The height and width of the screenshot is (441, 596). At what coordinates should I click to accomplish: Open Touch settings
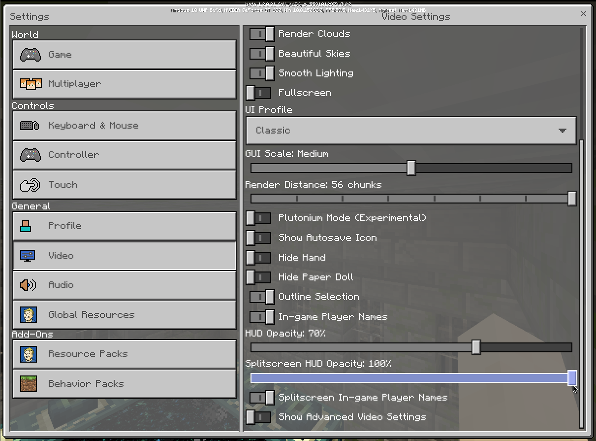pos(125,184)
